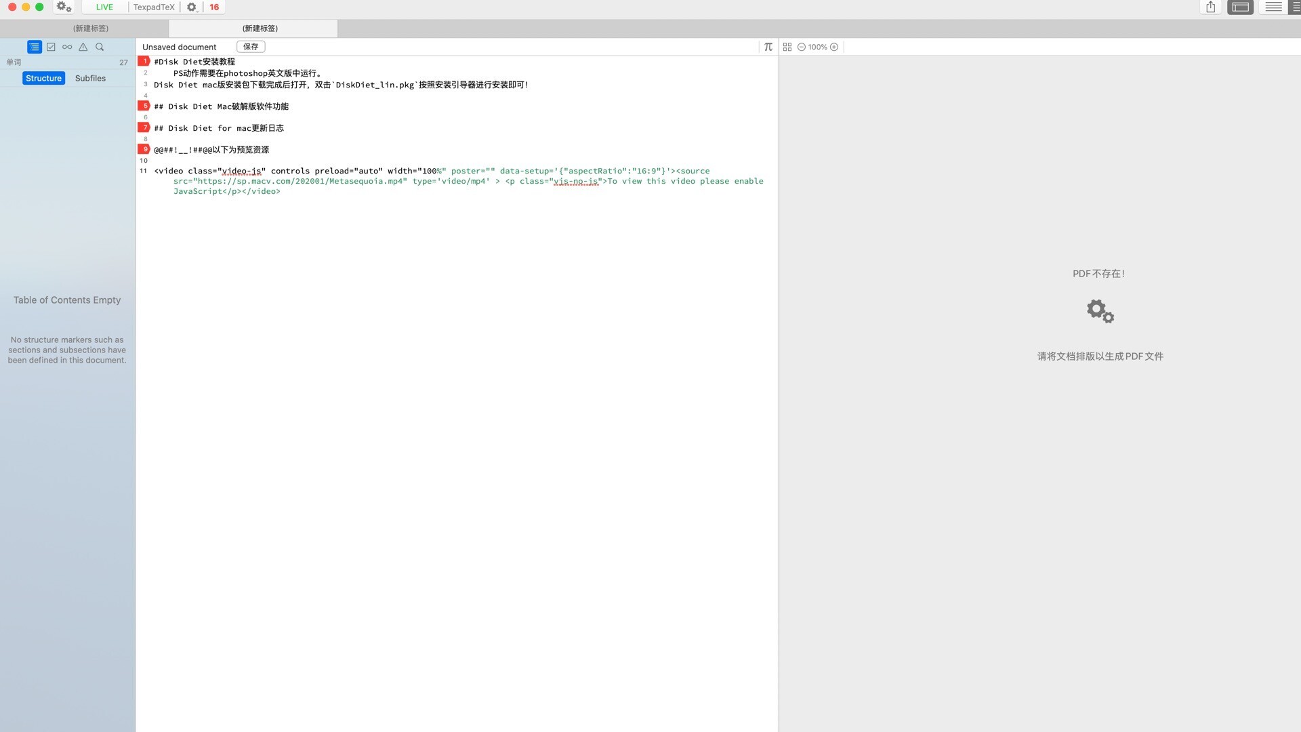Image resolution: width=1301 pixels, height=732 pixels.
Task: Switch to the editor-only lines layout
Action: (x=1273, y=7)
